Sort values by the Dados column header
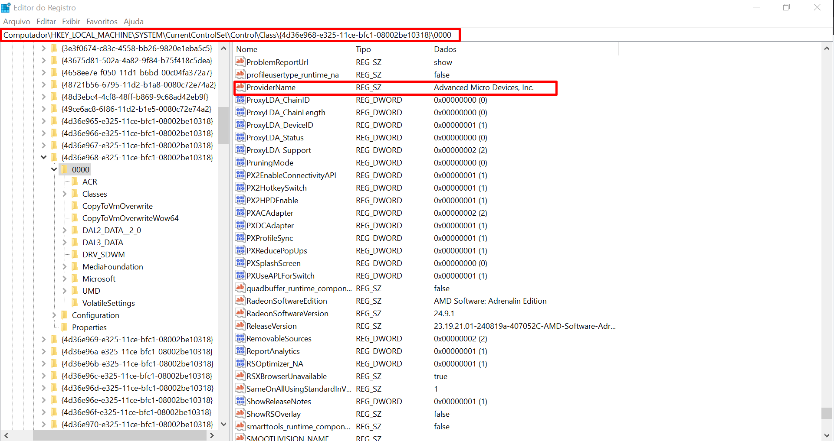Viewport: 834px width, 441px height. pyautogui.click(x=525, y=49)
